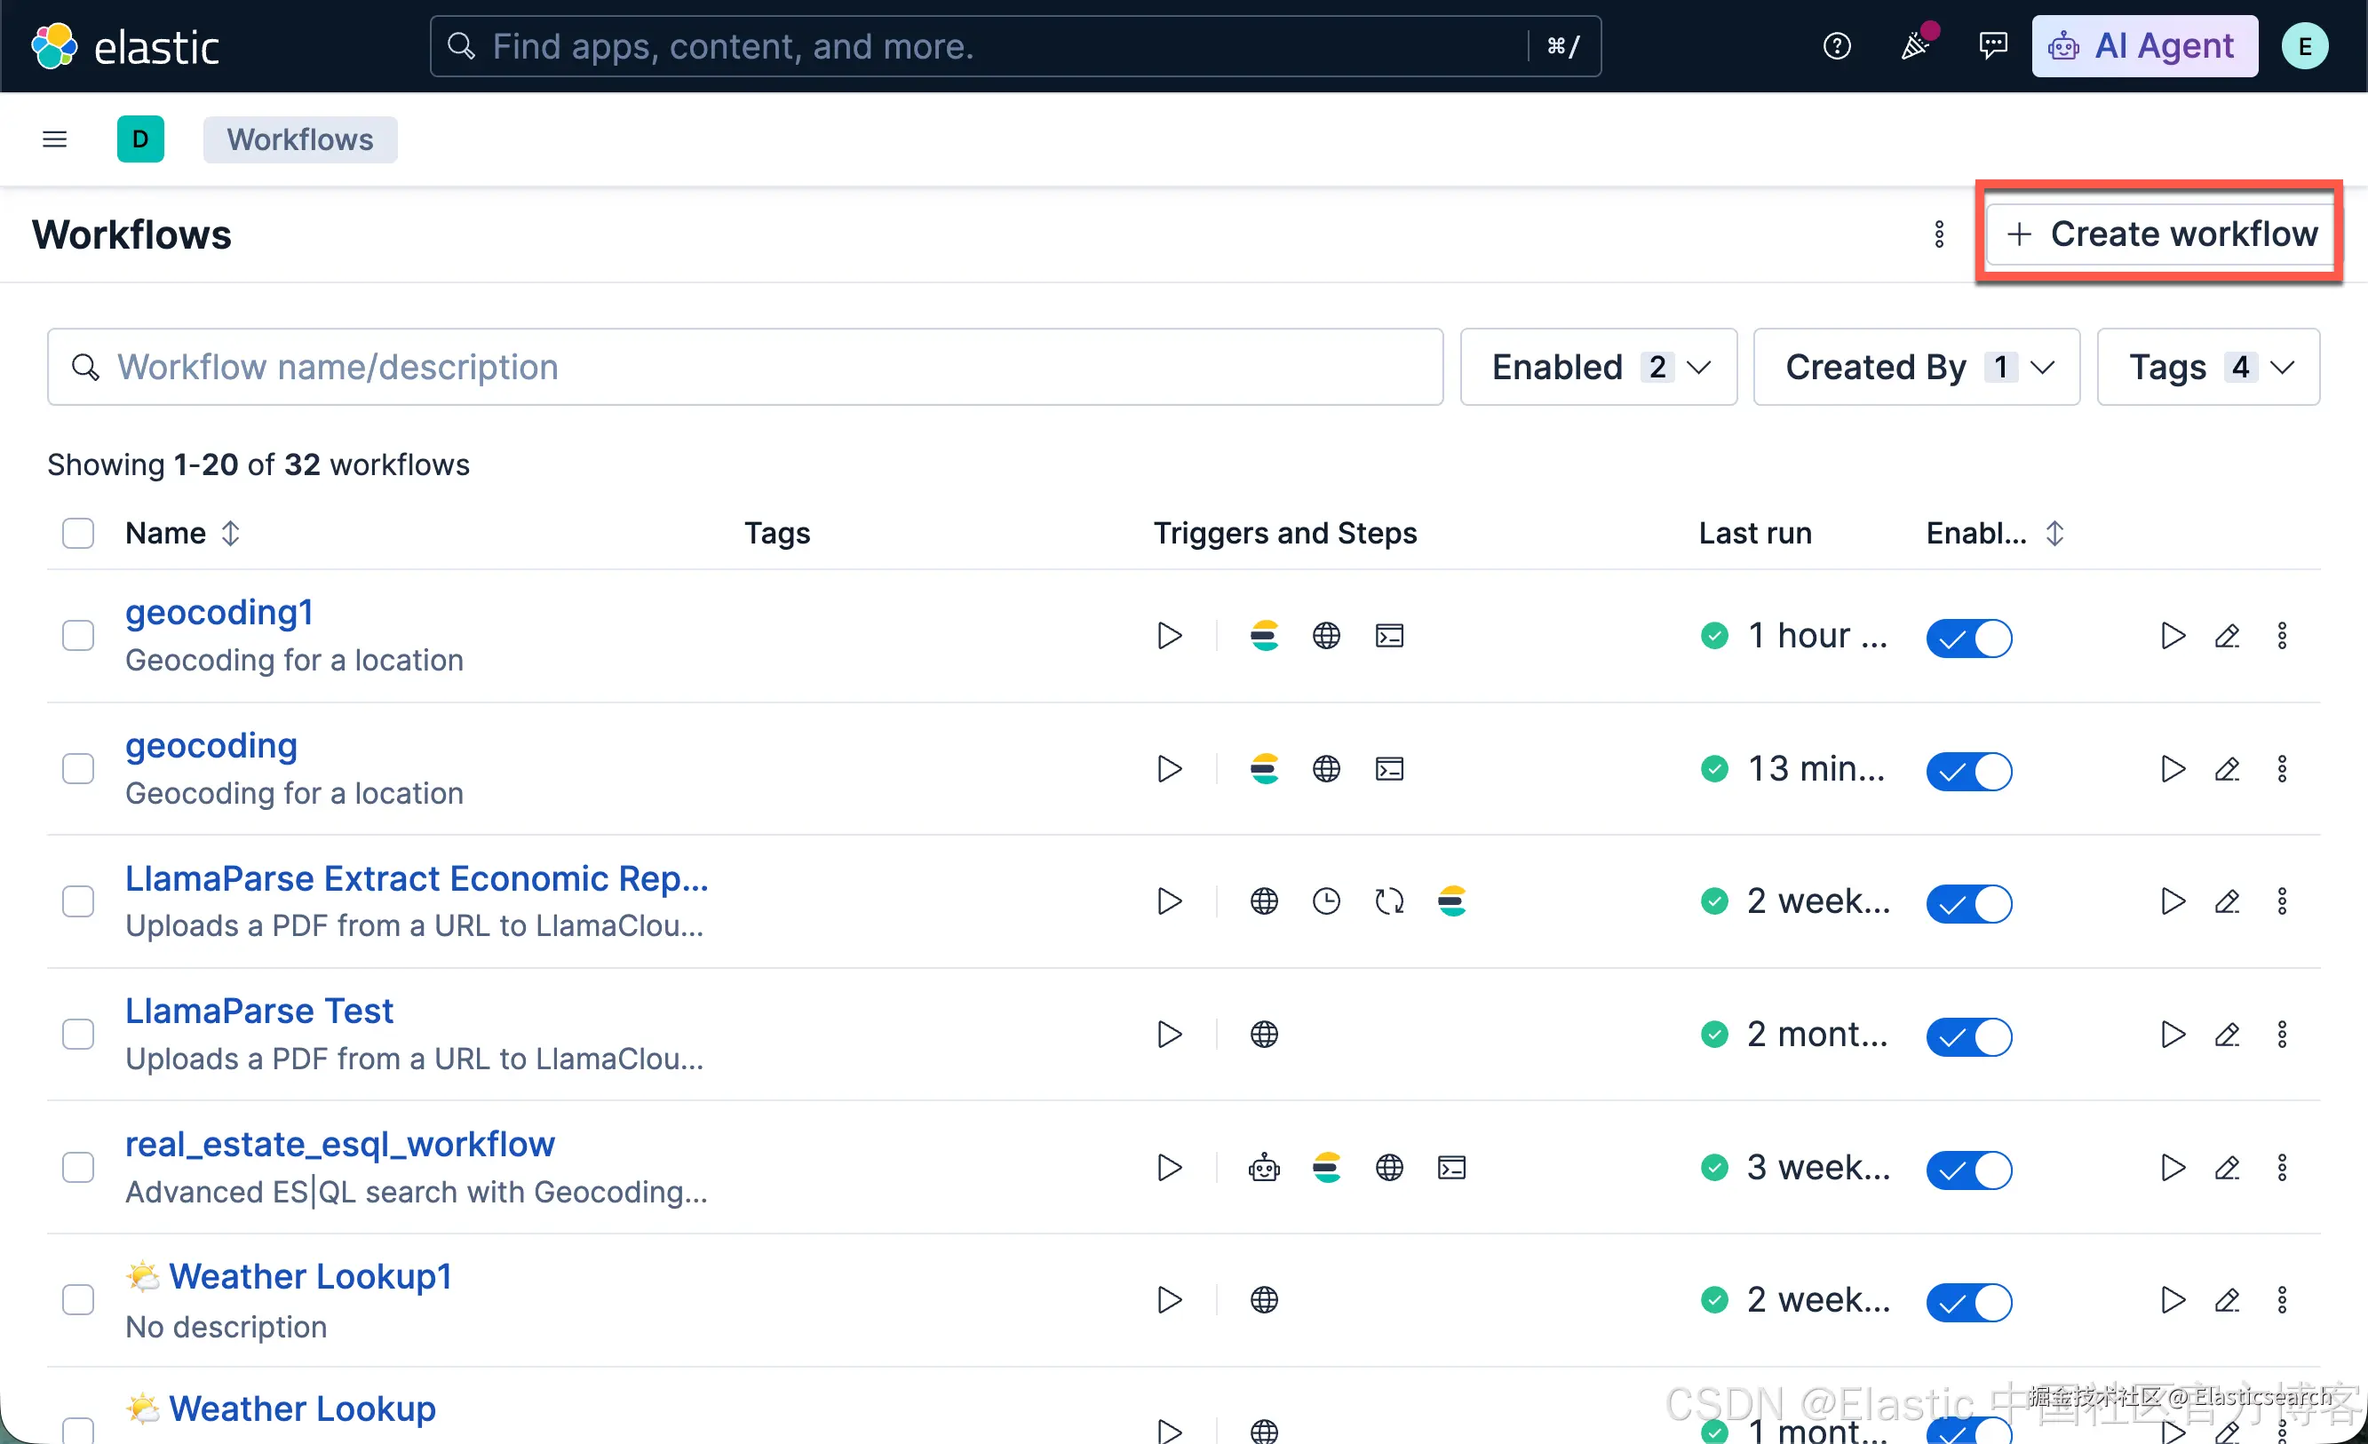Edit the real_estate_esql_workflow

click(x=2227, y=1167)
